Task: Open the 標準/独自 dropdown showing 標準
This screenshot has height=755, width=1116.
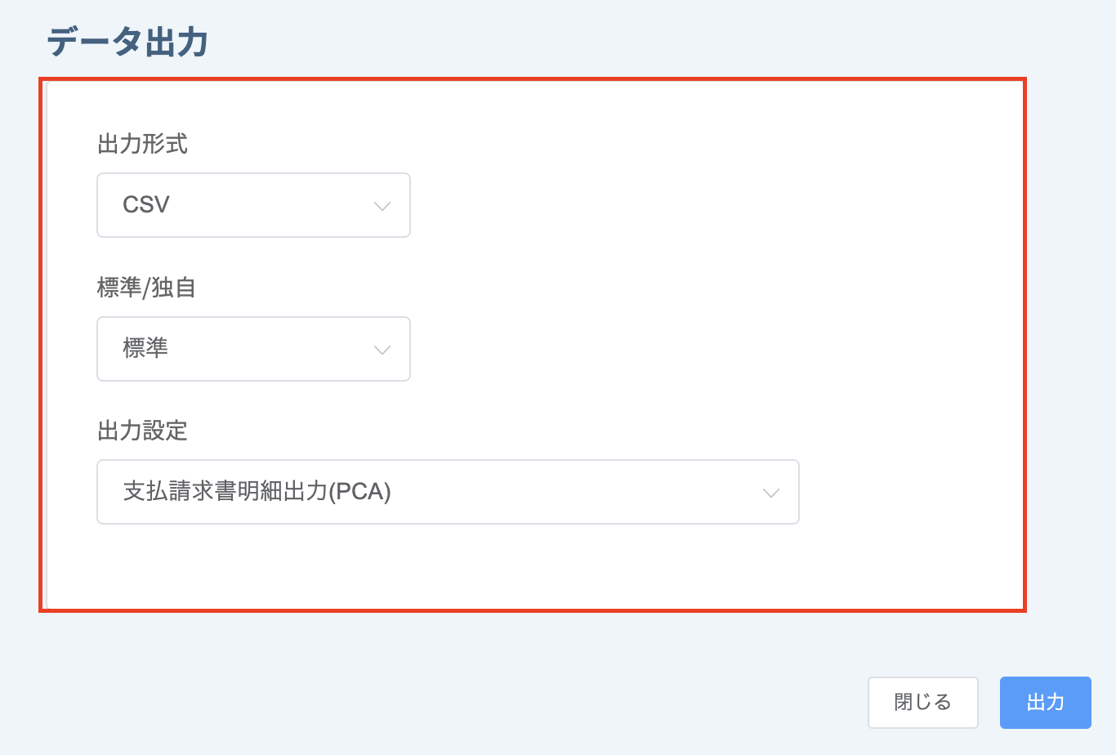Action: (x=253, y=349)
